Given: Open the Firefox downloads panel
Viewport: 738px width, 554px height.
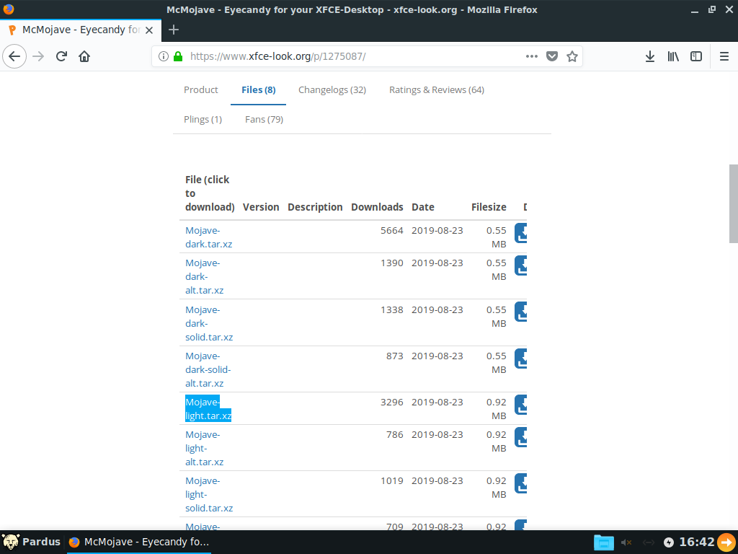Looking at the screenshot, I should tap(650, 56).
